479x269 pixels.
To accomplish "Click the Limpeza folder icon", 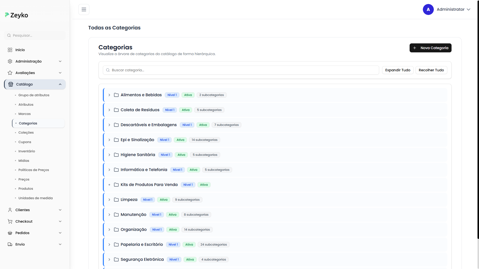I will [x=116, y=200].
